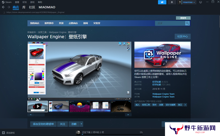Open the 好友 menu

pos(24,2)
